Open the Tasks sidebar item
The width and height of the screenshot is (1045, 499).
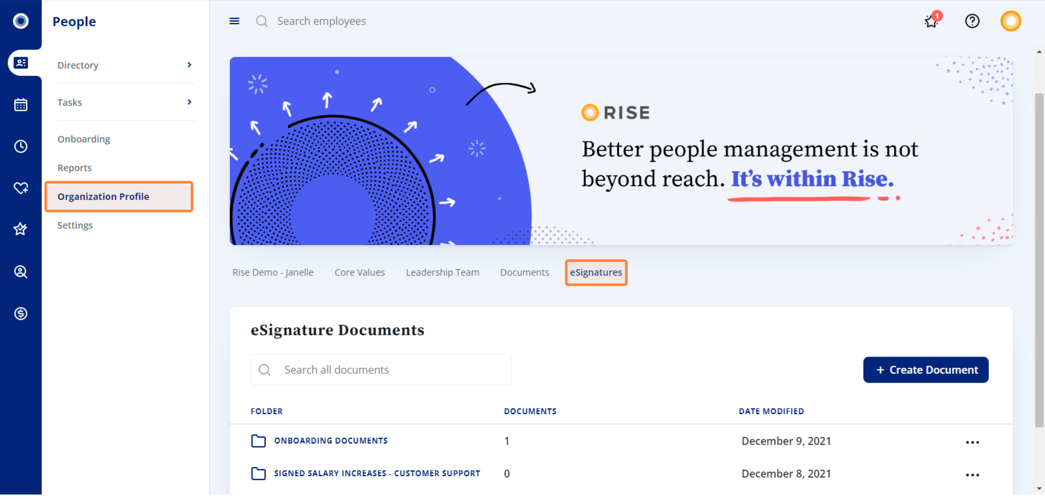[126, 103]
